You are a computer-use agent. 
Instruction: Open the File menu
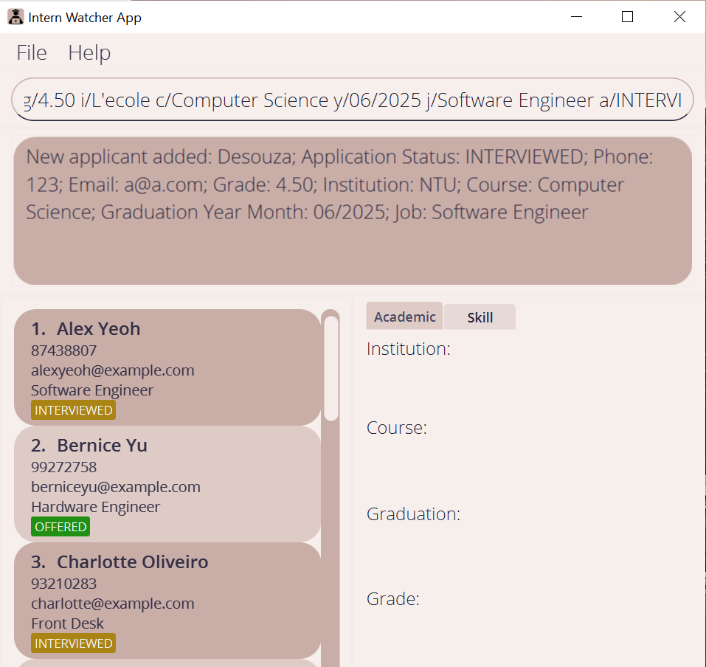[x=32, y=52]
